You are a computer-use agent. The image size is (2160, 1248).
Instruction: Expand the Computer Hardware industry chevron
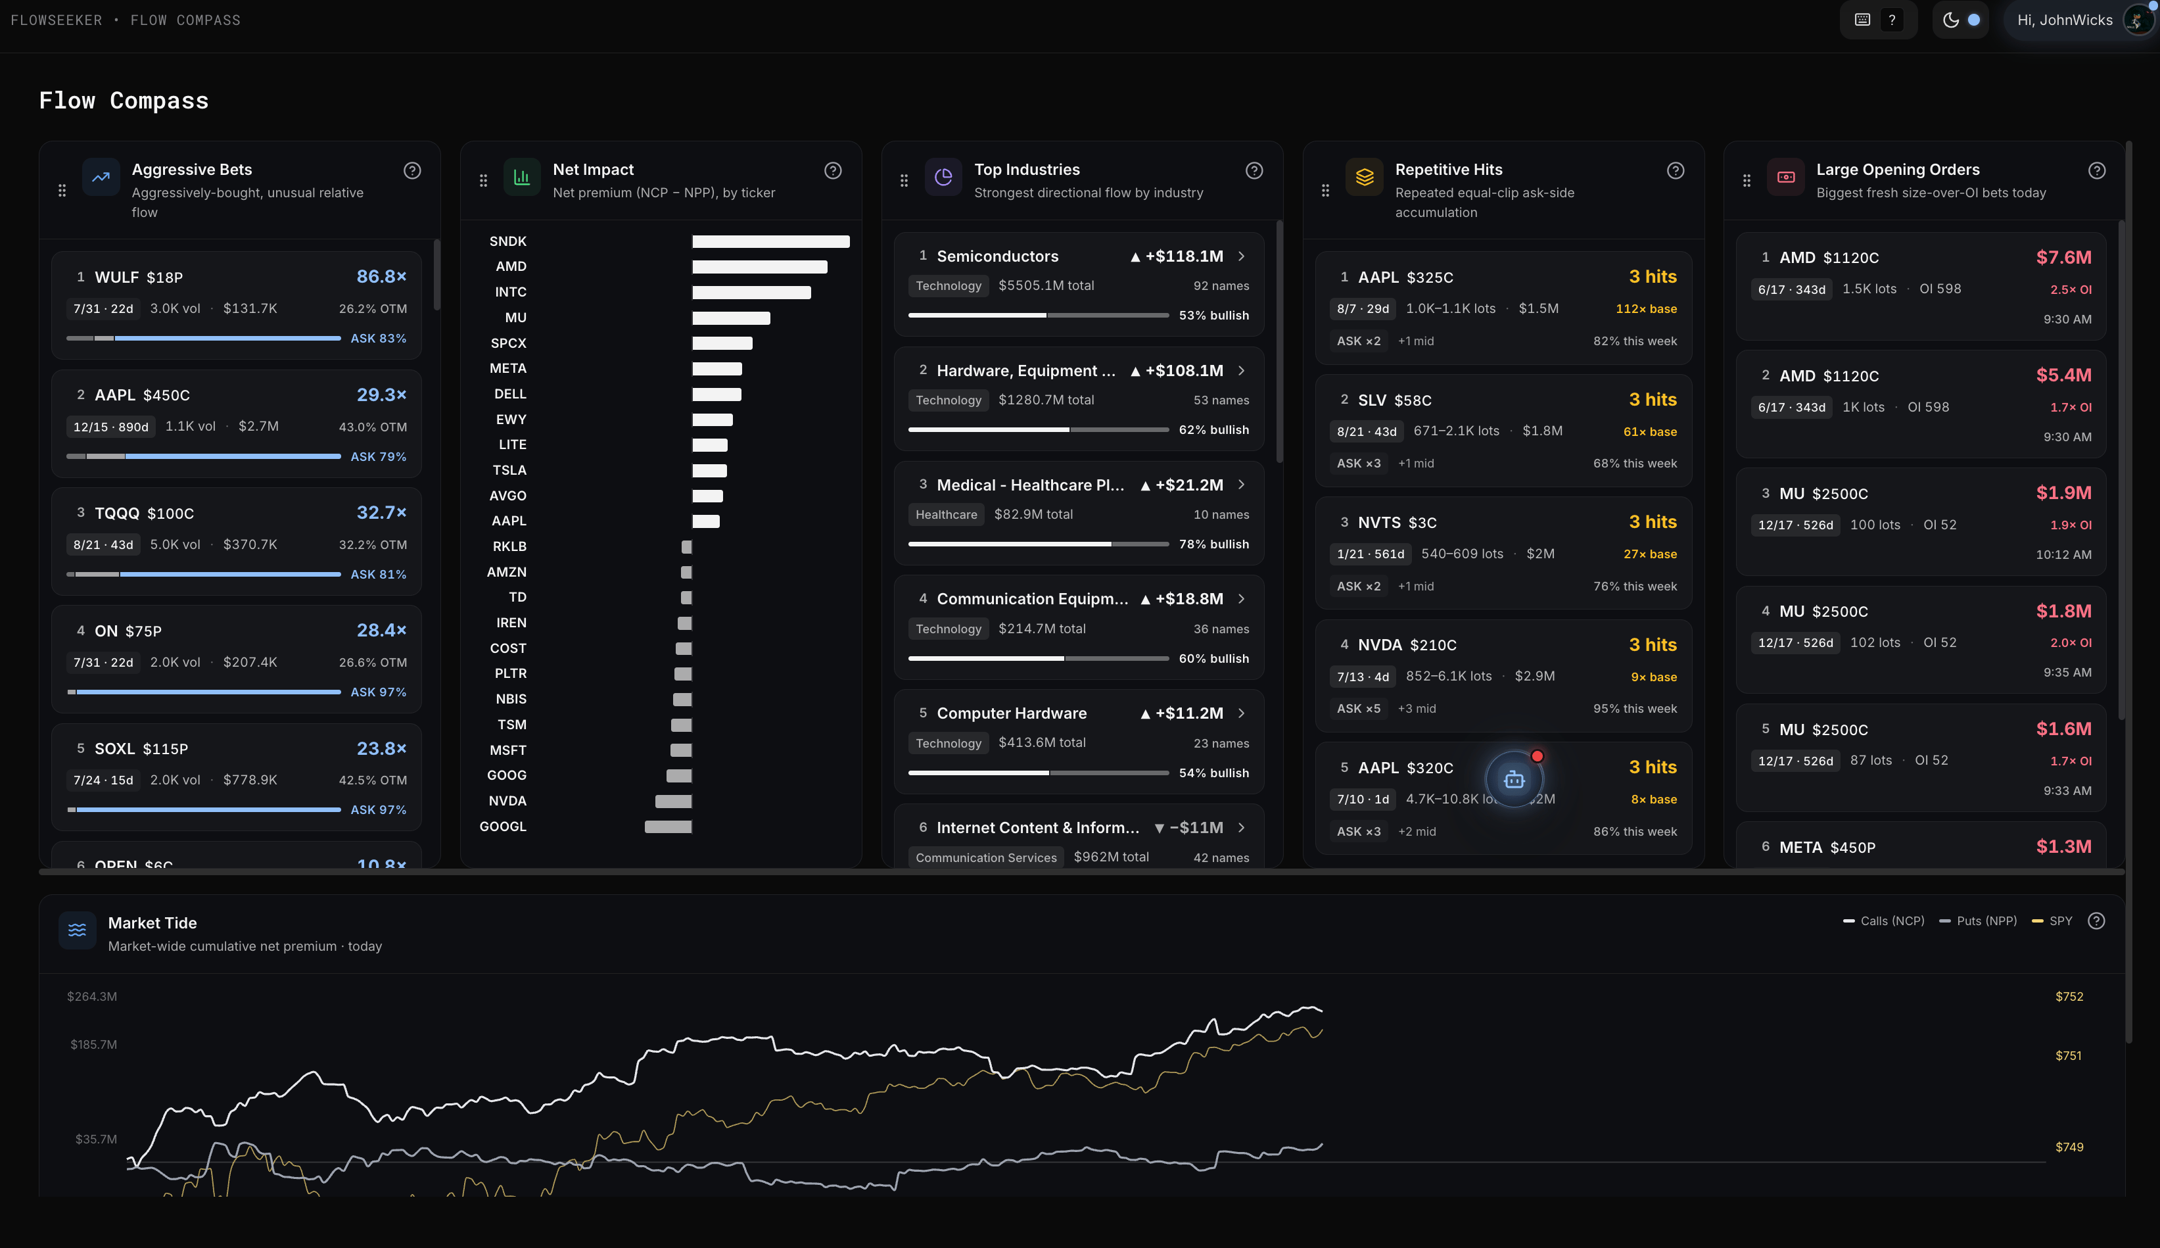pos(1242,713)
